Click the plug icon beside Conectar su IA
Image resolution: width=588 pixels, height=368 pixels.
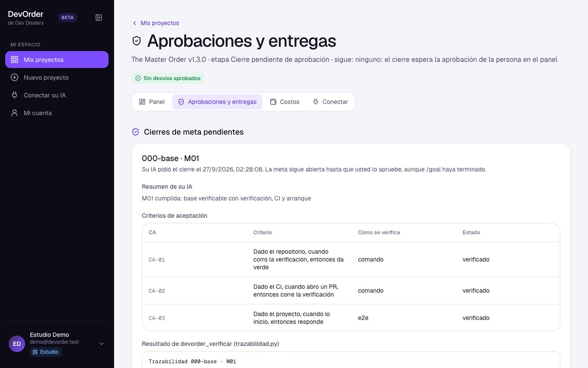(x=14, y=95)
